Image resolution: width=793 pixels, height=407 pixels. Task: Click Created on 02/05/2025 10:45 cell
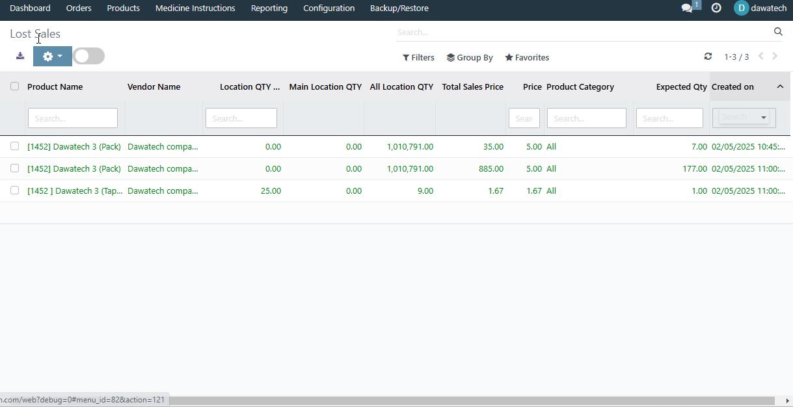pos(748,146)
